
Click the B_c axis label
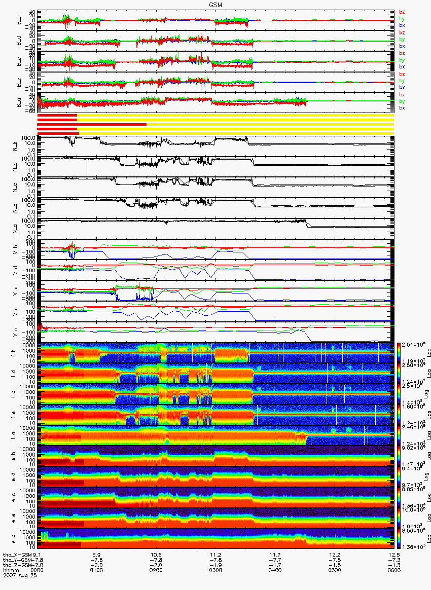tap(19, 62)
